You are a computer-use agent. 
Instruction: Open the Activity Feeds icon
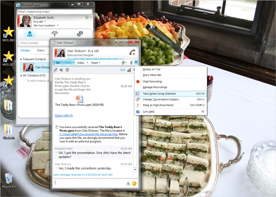[55, 34]
